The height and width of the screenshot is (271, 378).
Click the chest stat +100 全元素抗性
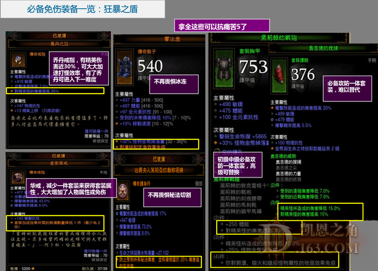point(239,117)
